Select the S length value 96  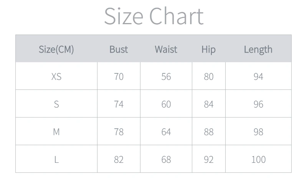pos(258,104)
